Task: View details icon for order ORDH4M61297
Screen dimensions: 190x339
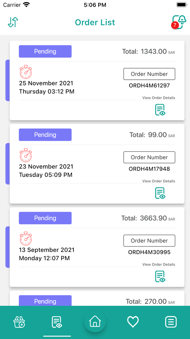Action: tap(160, 110)
